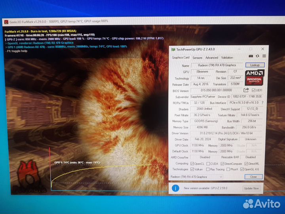Click the Update Now button

coord(251,188)
